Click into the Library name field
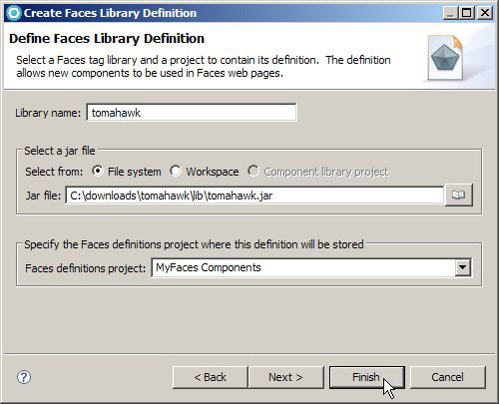This screenshot has height=404, width=499. click(192, 113)
